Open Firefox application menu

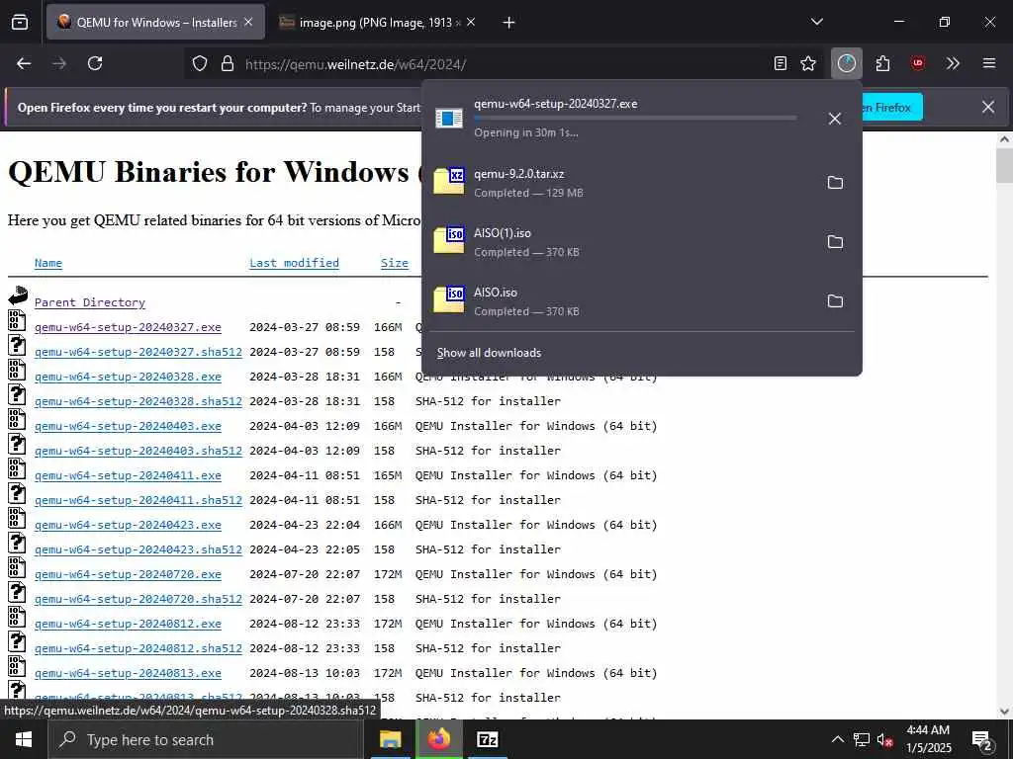point(989,63)
